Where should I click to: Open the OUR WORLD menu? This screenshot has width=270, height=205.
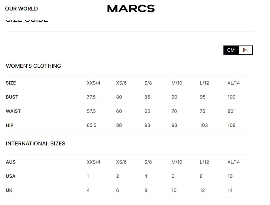tap(21, 9)
